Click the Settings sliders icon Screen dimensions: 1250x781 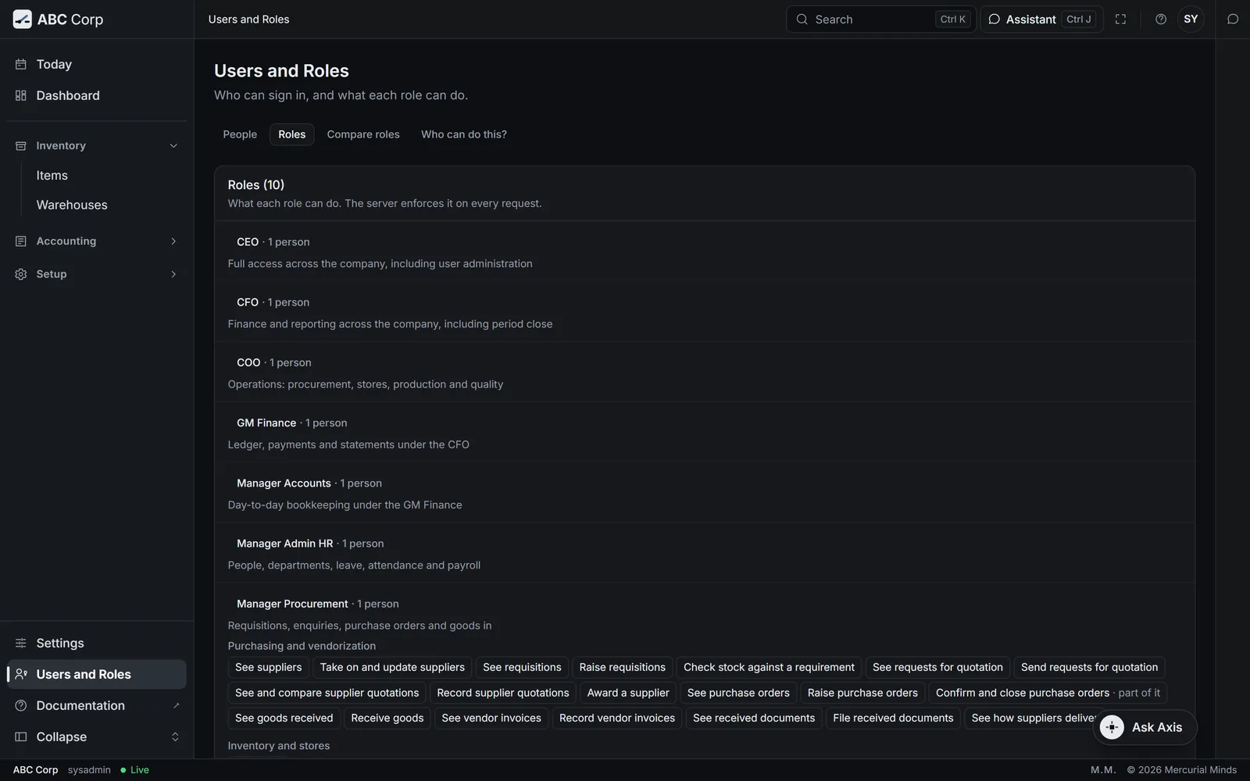pos(21,643)
